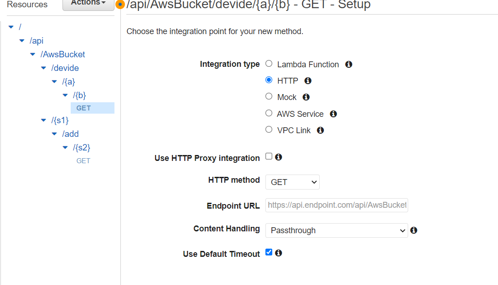Open the HTTP method dropdown
This screenshot has width=498, height=285.
pyautogui.click(x=292, y=182)
